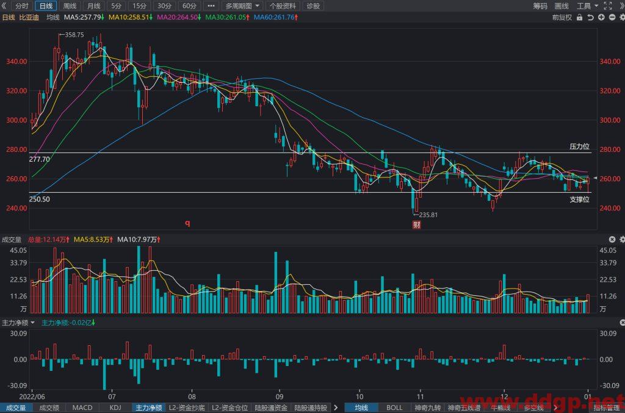
Task: Open more periods ellipsis menu
Action: pos(211,5)
